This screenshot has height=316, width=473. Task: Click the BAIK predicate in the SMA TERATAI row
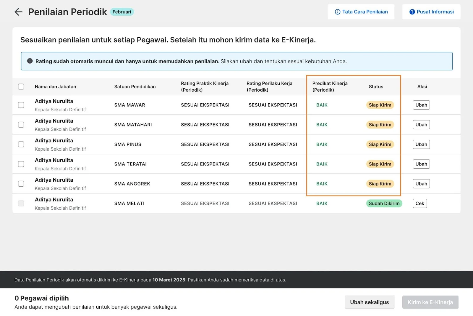coord(322,164)
